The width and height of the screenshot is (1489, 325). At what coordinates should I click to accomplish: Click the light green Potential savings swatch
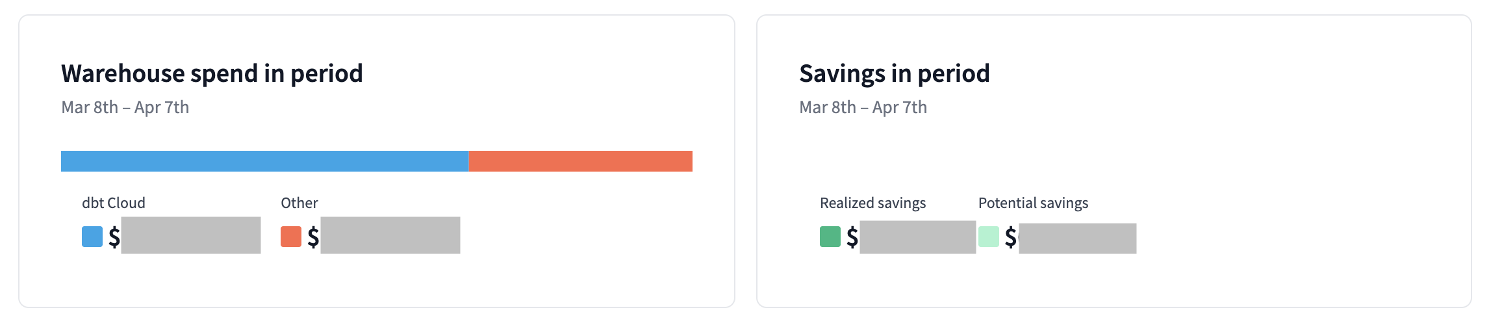click(989, 237)
